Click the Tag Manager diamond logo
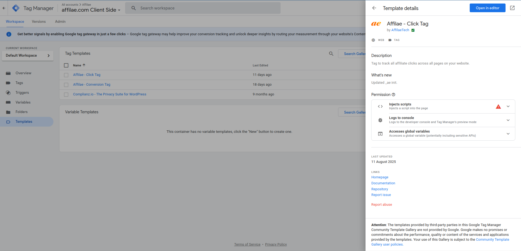The width and height of the screenshot is (521, 251). click(x=16, y=8)
